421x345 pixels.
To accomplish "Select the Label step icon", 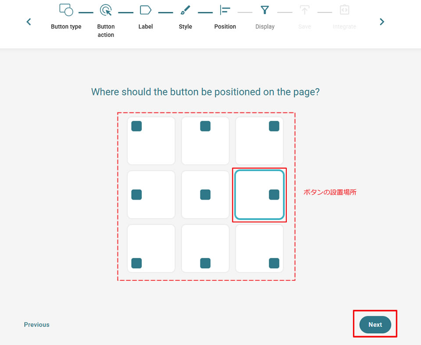I will click(145, 10).
